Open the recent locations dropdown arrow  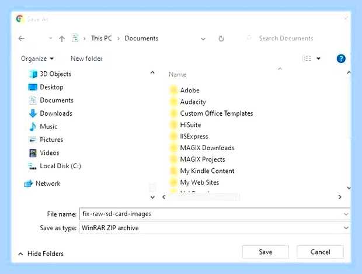pos(50,39)
